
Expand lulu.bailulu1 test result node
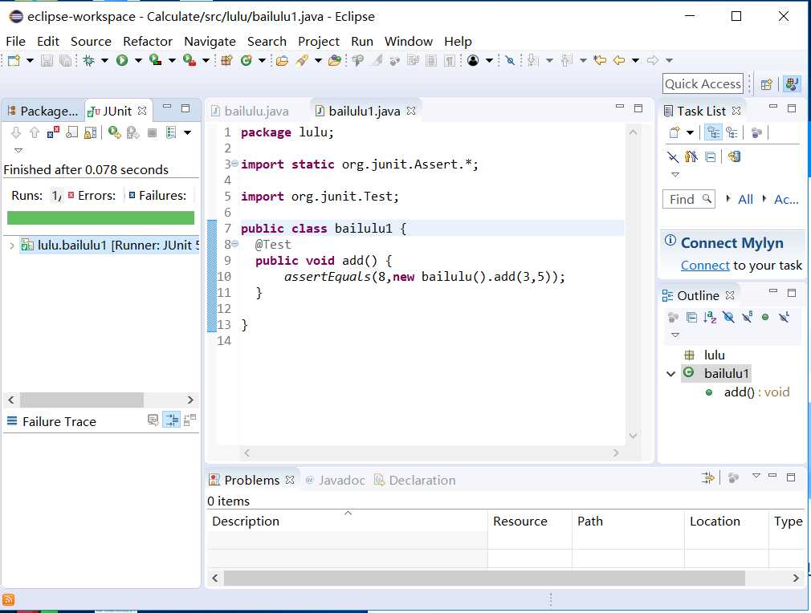coord(12,246)
